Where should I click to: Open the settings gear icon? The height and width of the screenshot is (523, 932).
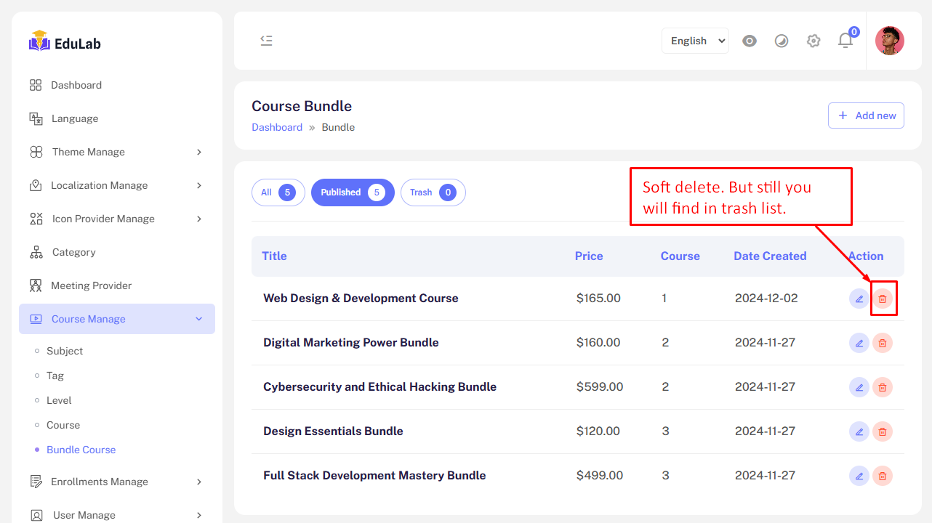[814, 41]
